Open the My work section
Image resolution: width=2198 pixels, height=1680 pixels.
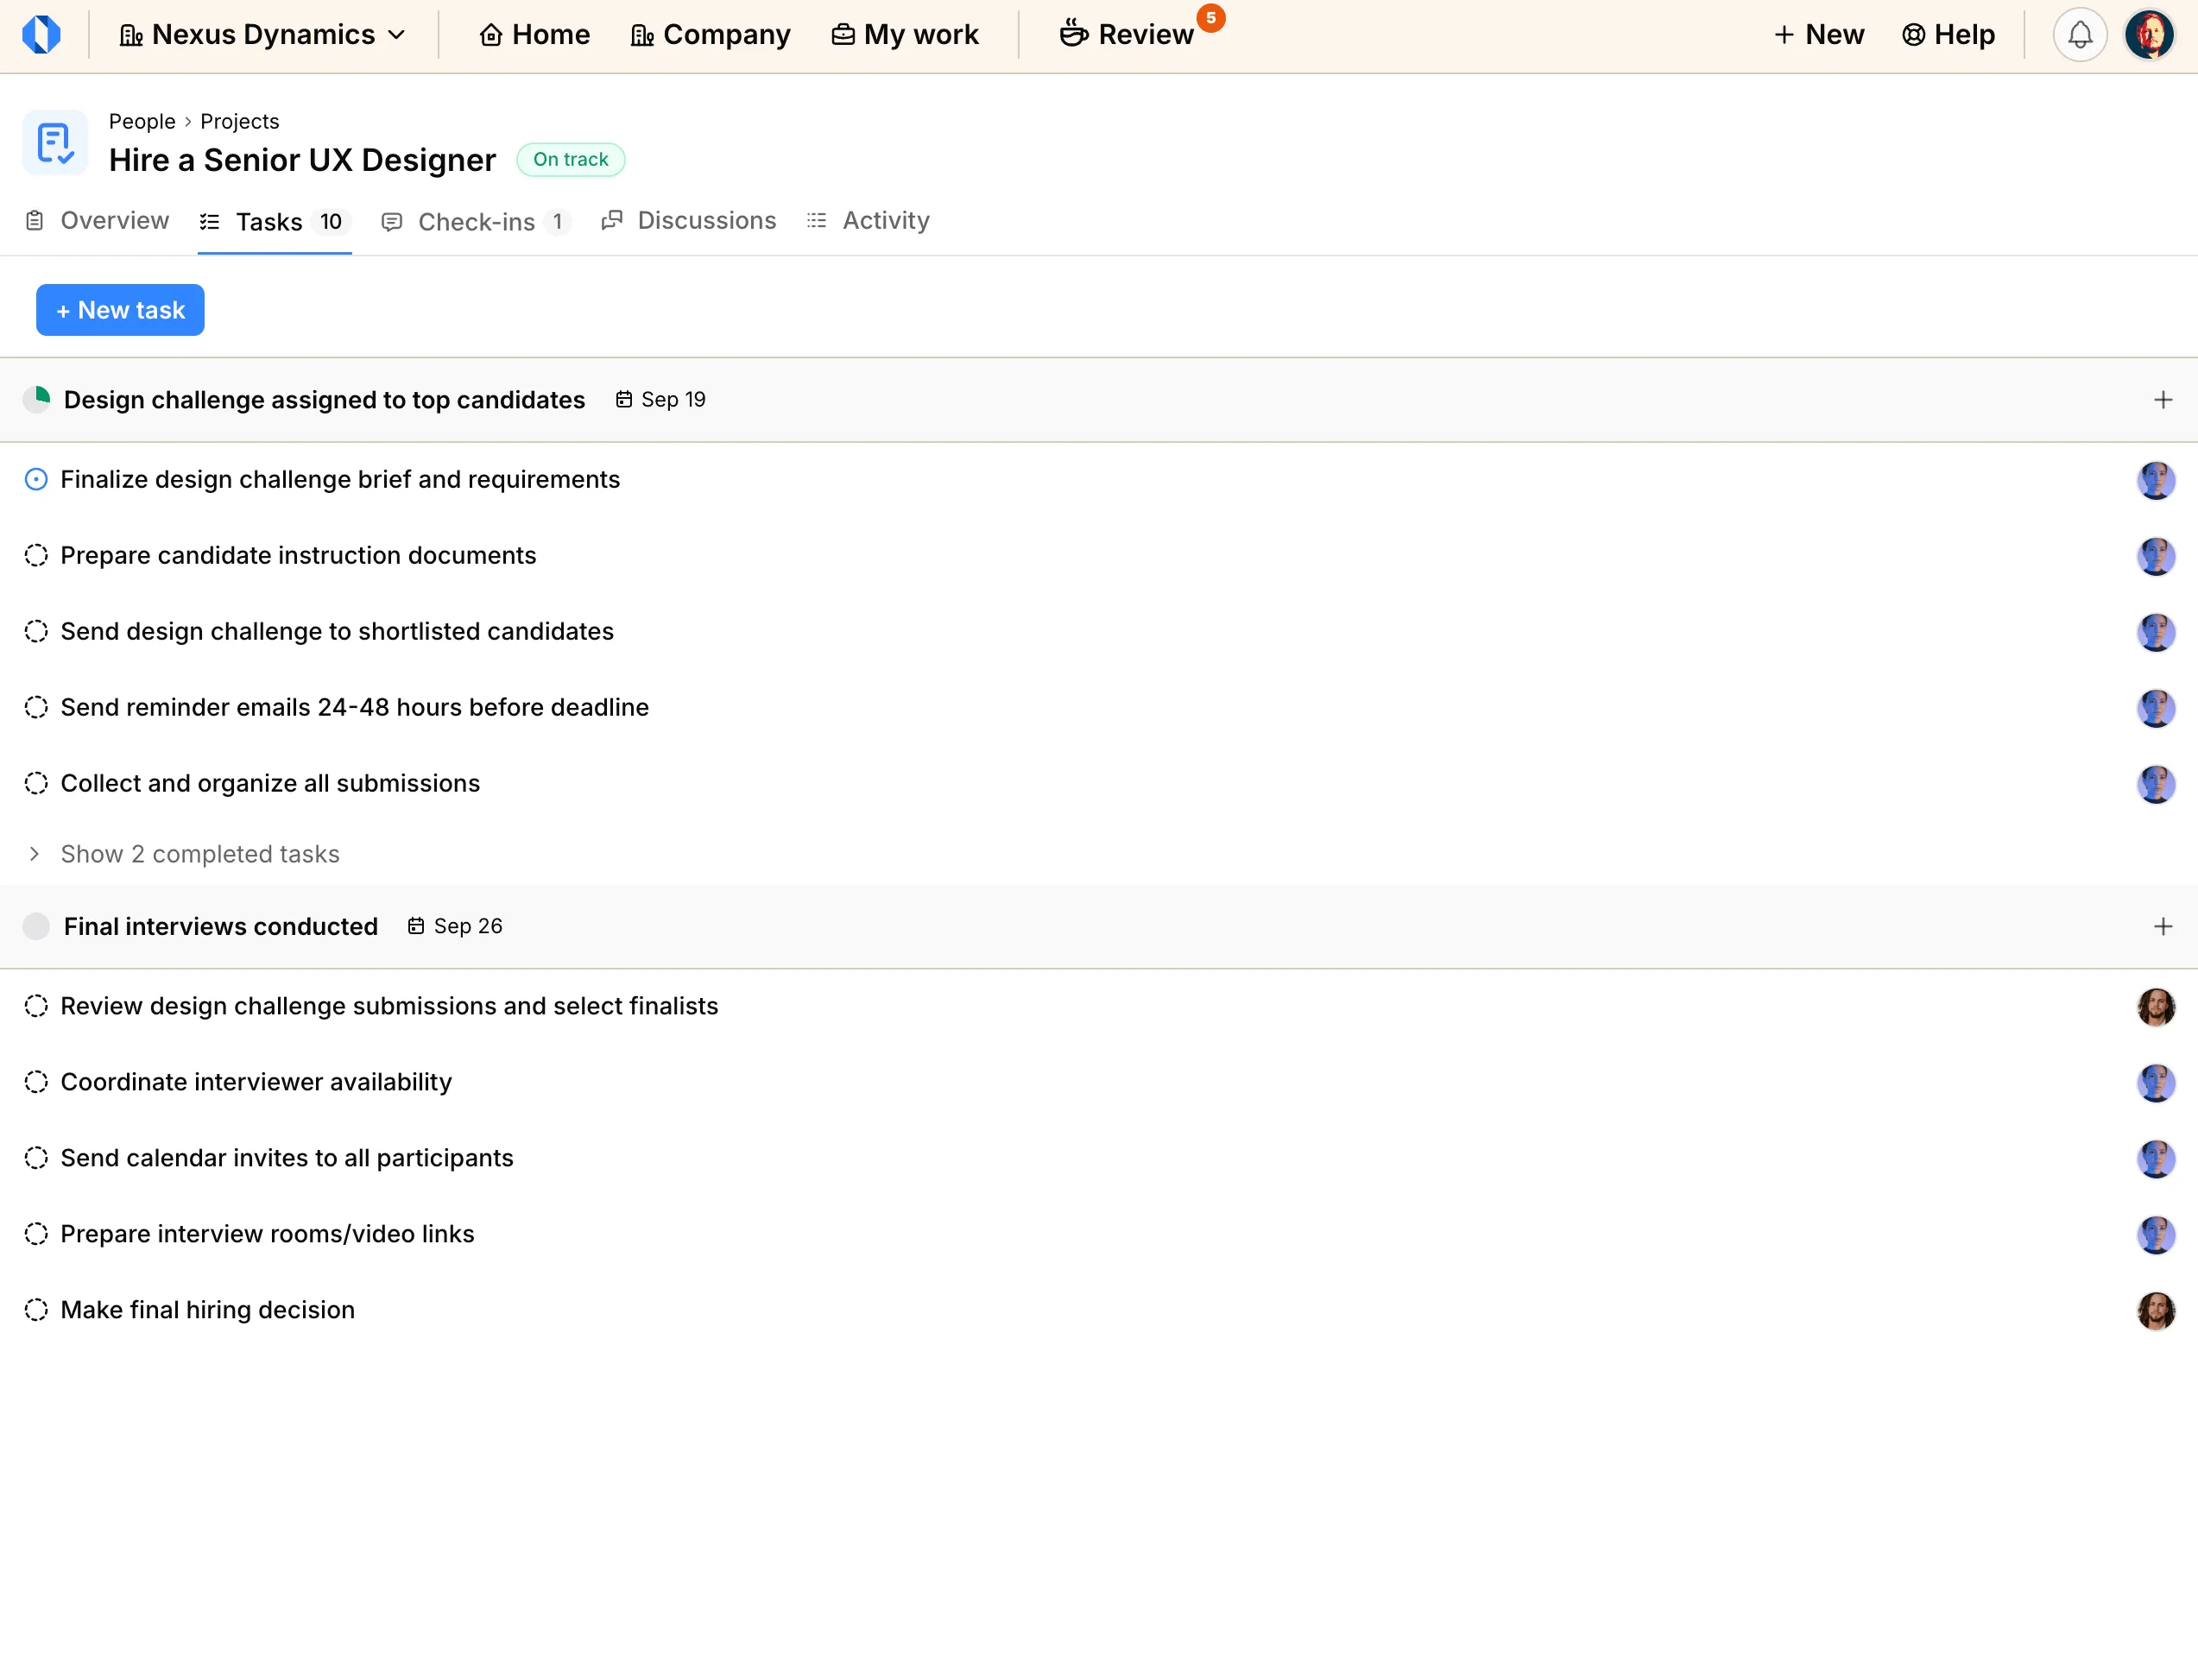(x=903, y=34)
